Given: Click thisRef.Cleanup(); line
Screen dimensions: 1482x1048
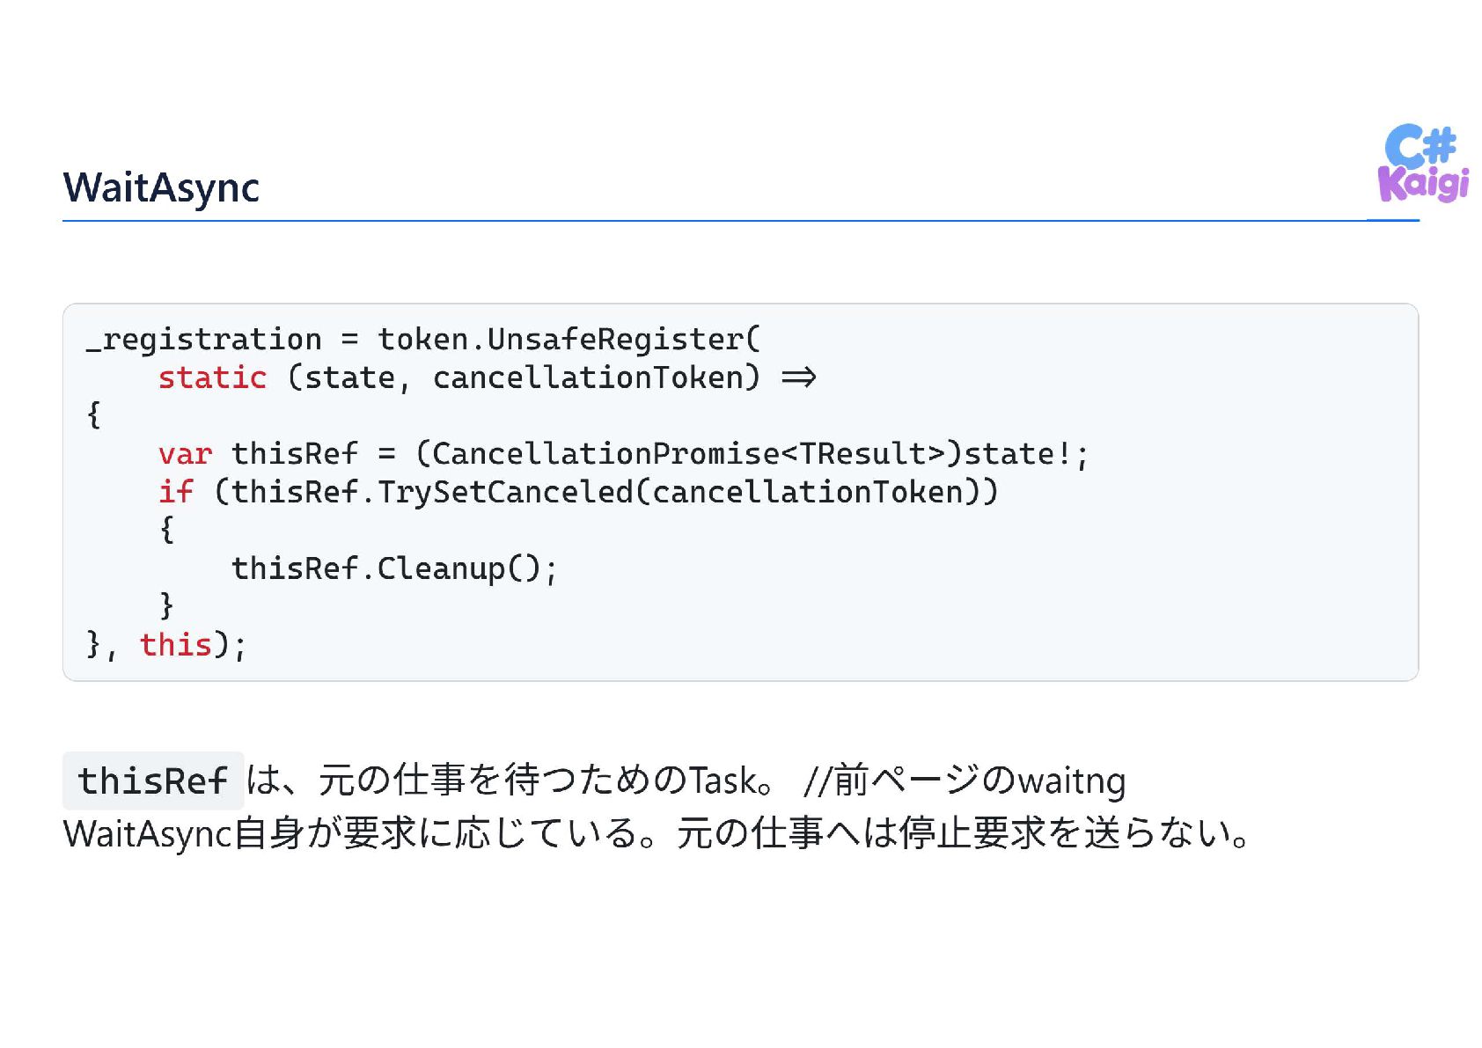Looking at the screenshot, I should click(394, 569).
